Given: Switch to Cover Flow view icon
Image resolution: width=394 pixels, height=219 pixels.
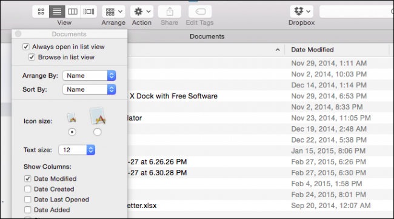Looking at the screenshot, I should [88, 12].
